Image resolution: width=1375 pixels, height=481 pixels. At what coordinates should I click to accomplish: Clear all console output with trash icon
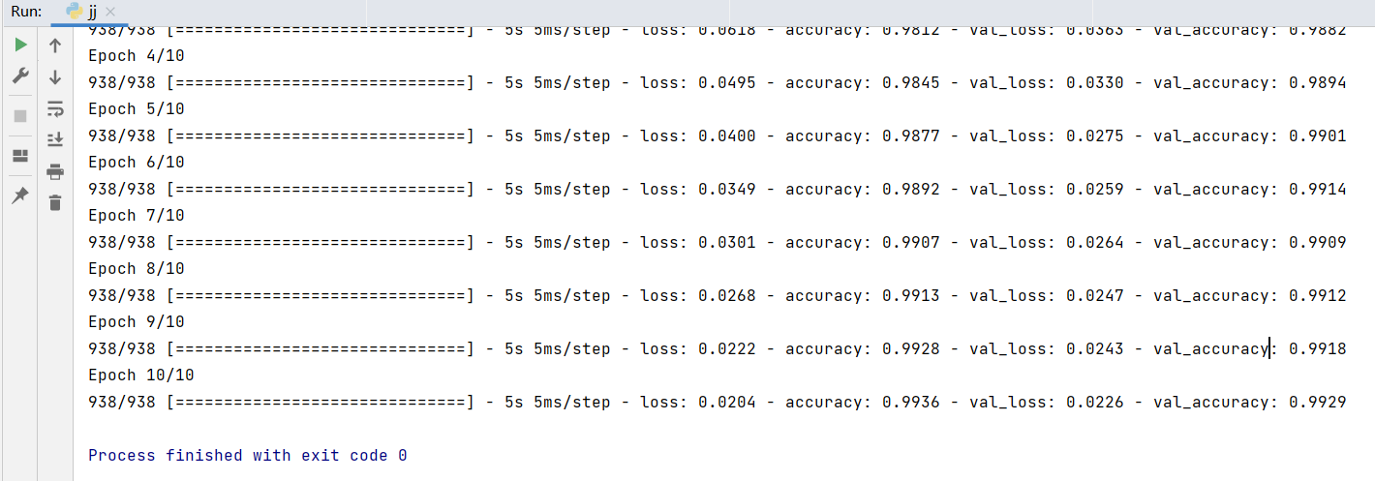pyautogui.click(x=55, y=202)
